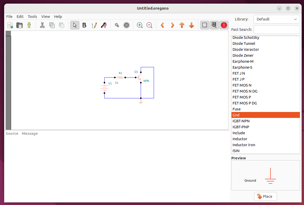This screenshot has height=205, width=304.
Task: Open the View menu
Action: coord(45,17)
